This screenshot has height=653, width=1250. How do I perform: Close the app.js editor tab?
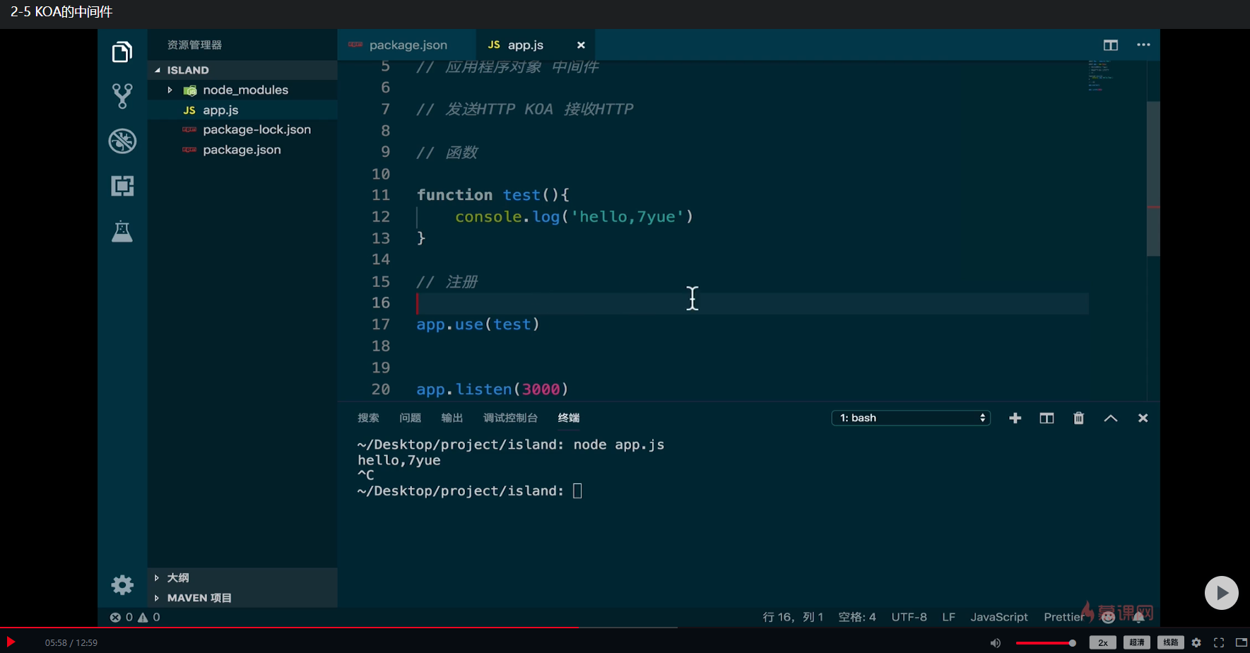[581, 45]
